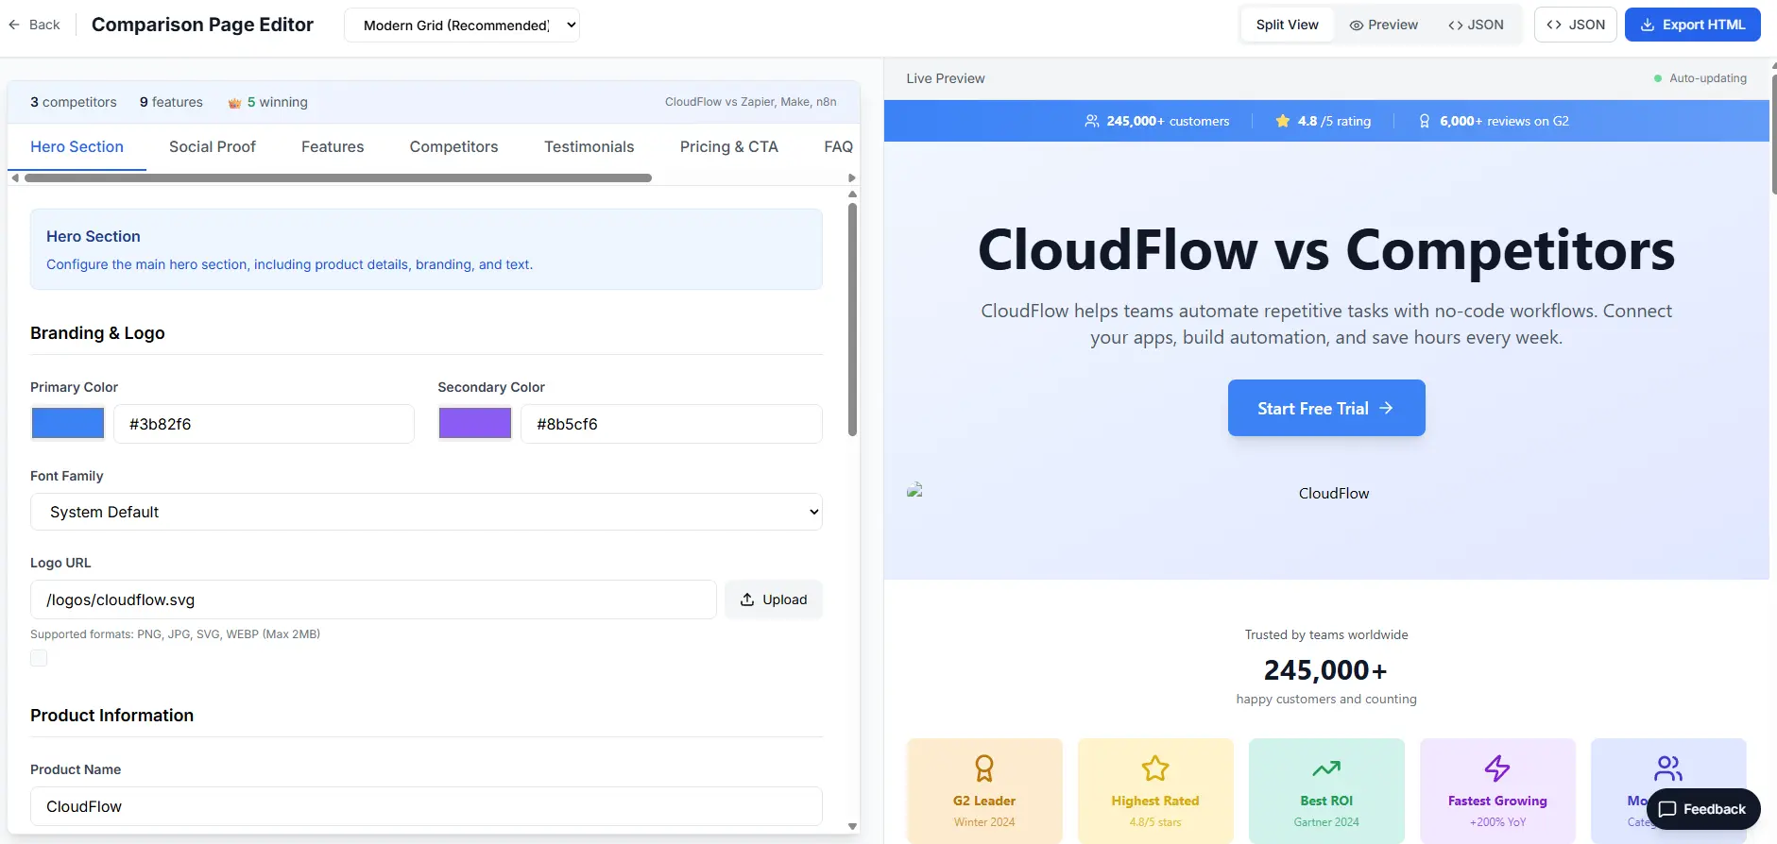The height and width of the screenshot is (844, 1777).
Task: Click the Upload button
Action: coord(774,599)
